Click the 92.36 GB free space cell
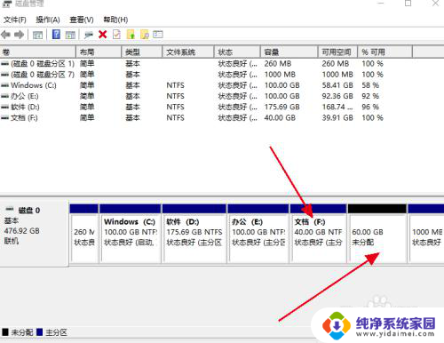This screenshot has height=343, width=444. (x=337, y=96)
